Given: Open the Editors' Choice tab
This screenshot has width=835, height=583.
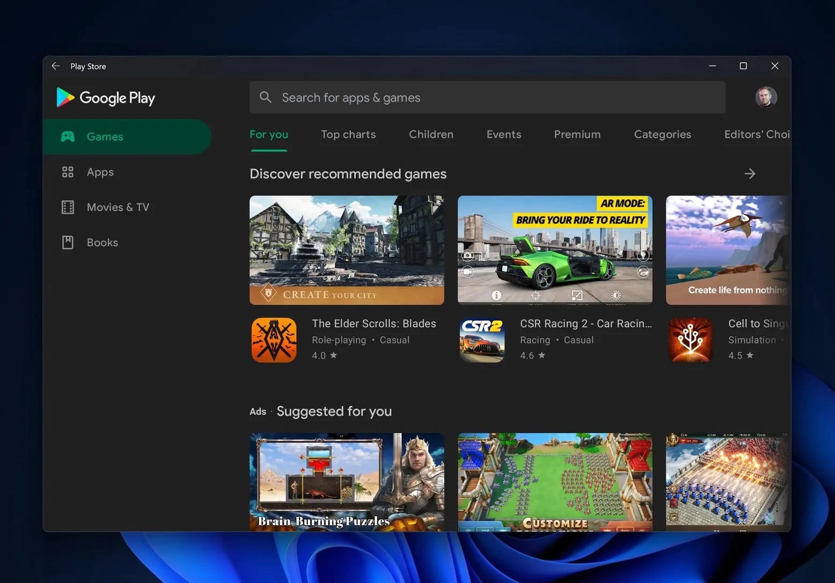Looking at the screenshot, I should (757, 134).
